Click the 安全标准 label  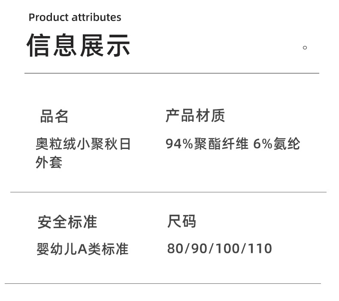point(67,222)
